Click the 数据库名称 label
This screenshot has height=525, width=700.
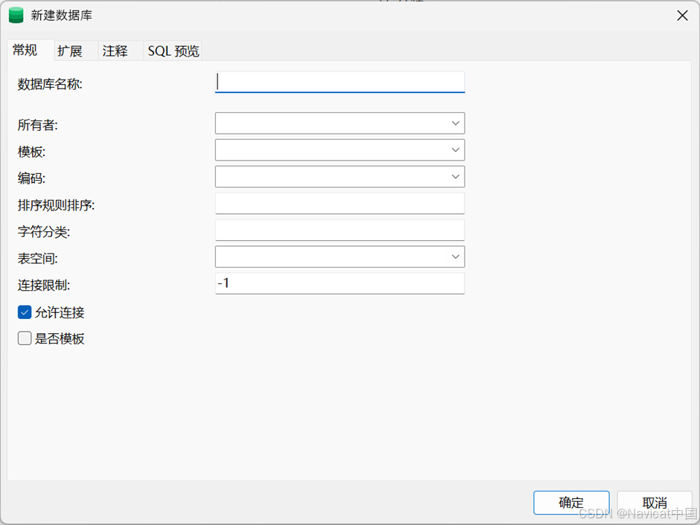(x=50, y=84)
